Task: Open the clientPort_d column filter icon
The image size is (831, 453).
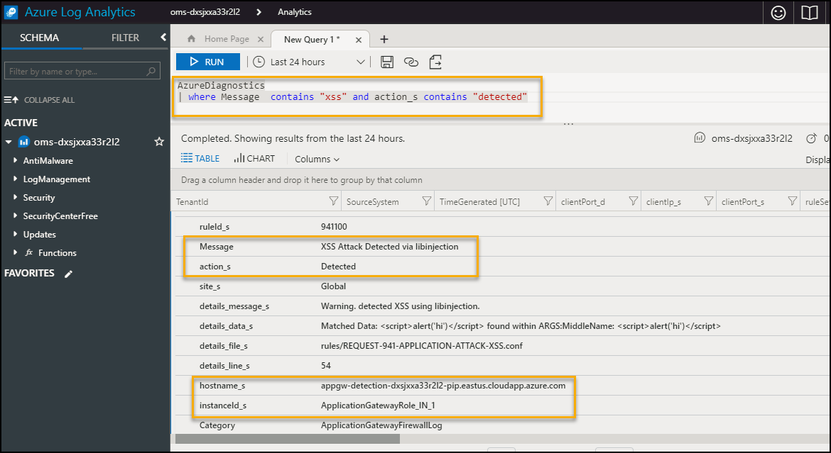Action: (633, 201)
